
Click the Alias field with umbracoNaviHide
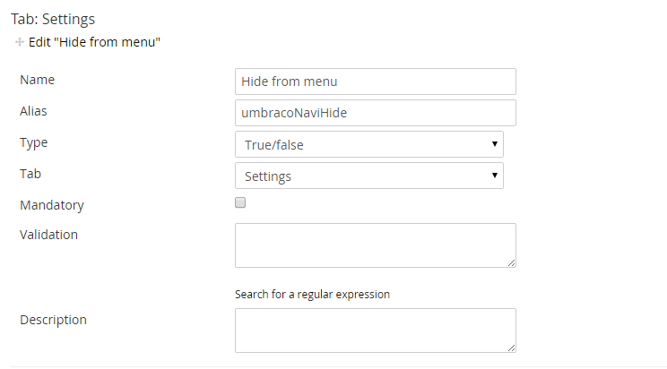(376, 113)
